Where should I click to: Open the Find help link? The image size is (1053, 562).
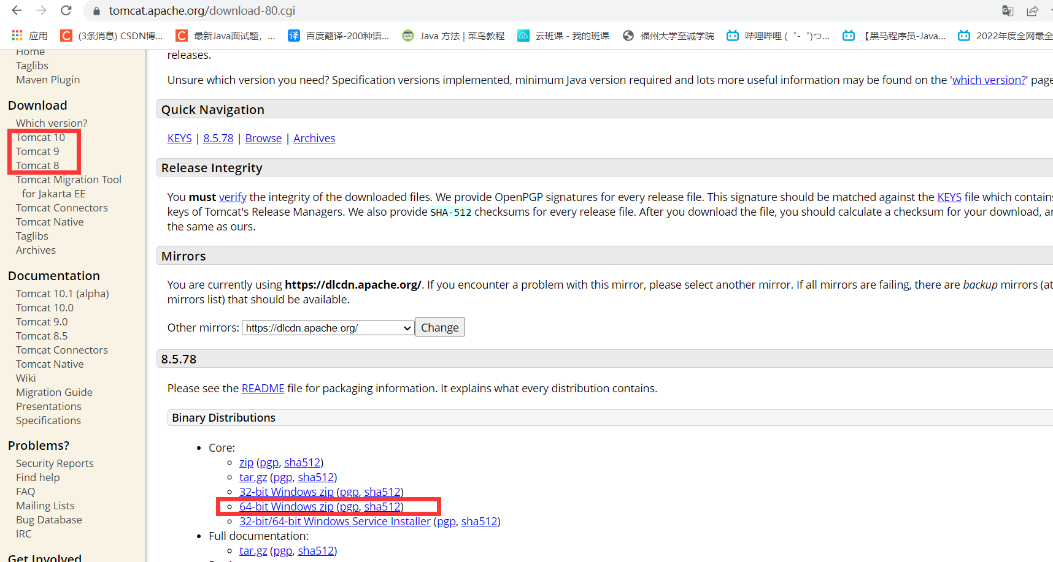click(38, 477)
